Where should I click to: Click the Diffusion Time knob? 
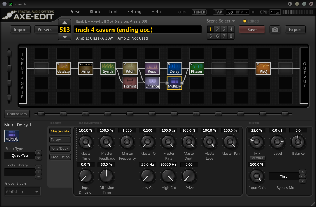tap(107, 176)
